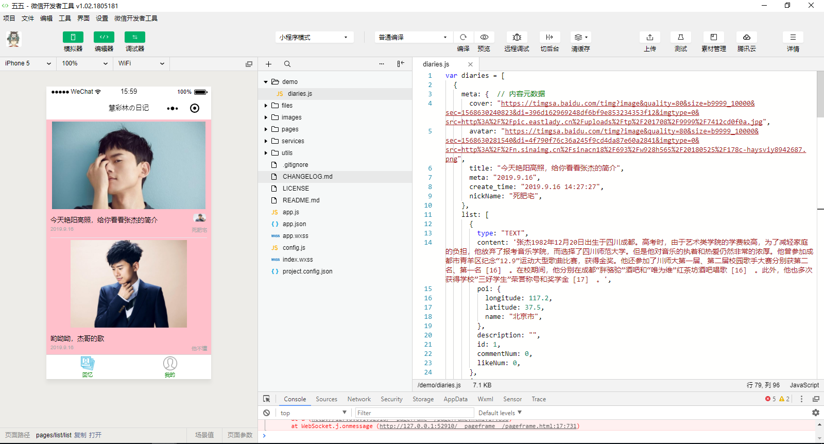Tap the 我的 tab in simulator
This screenshot has width=824, height=444.
click(x=170, y=367)
